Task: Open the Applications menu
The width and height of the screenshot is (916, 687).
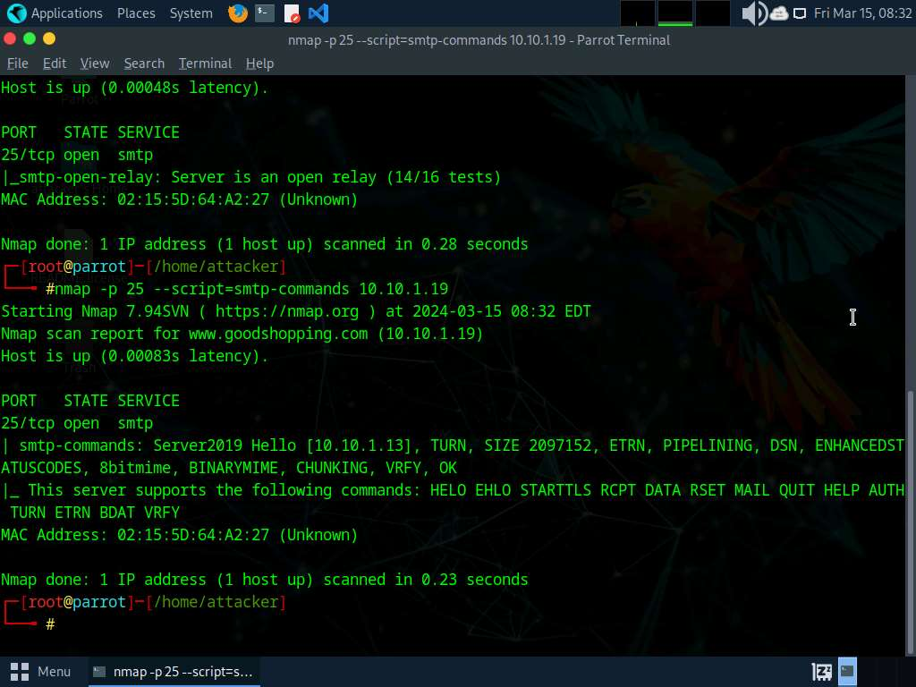Action: 55,13
